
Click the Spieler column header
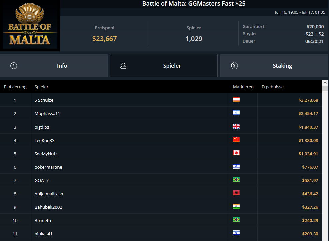(x=41, y=87)
